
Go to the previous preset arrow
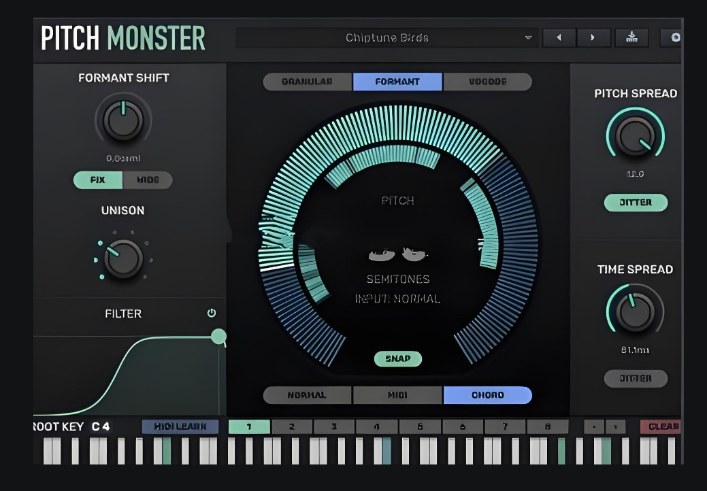559,38
